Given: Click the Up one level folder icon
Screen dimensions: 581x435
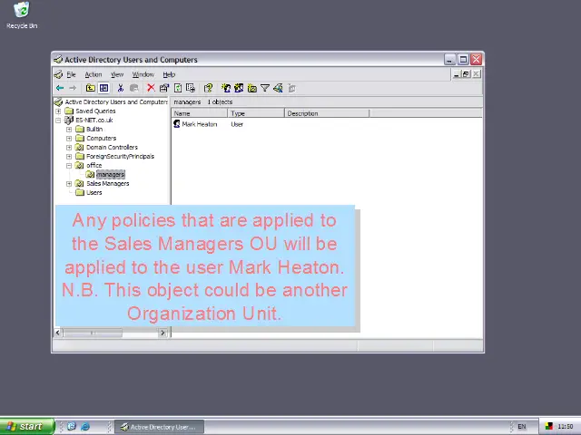Looking at the screenshot, I should click(x=91, y=88).
